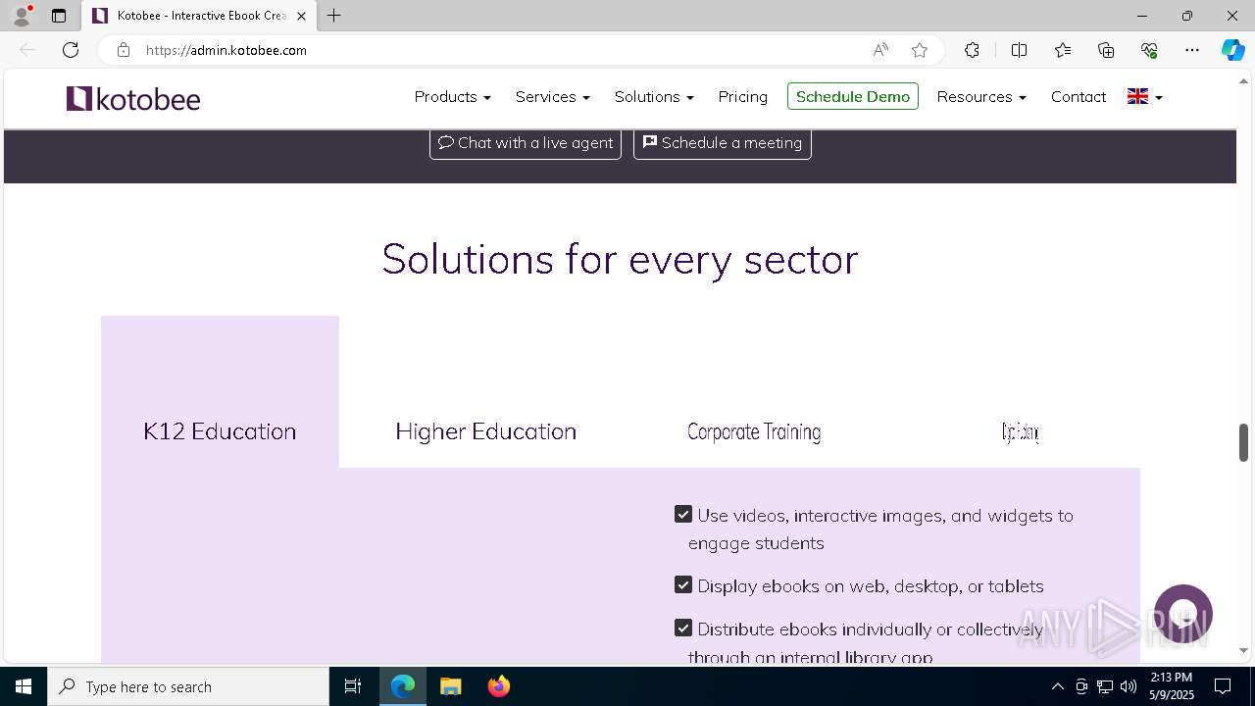Click Chat with a live agent
This screenshot has width=1255, height=706.
[x=526, y=142]
